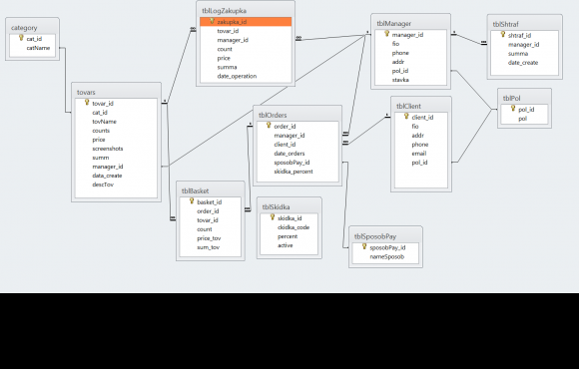The height and width of the screenshot is (369, 579).
Task: Click the nameSposob field in tblSposobPay
Action: [385, 257]
